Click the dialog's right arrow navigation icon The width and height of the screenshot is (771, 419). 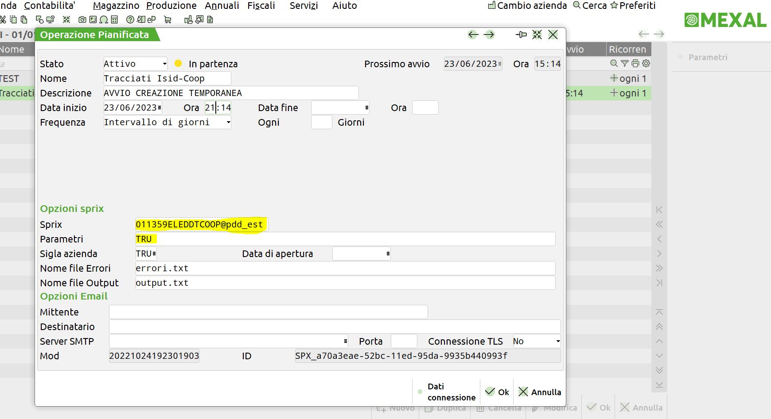(489, 35)
